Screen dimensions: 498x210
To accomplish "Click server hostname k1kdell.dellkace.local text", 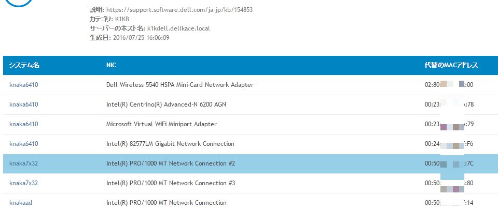I will point(178,28).
